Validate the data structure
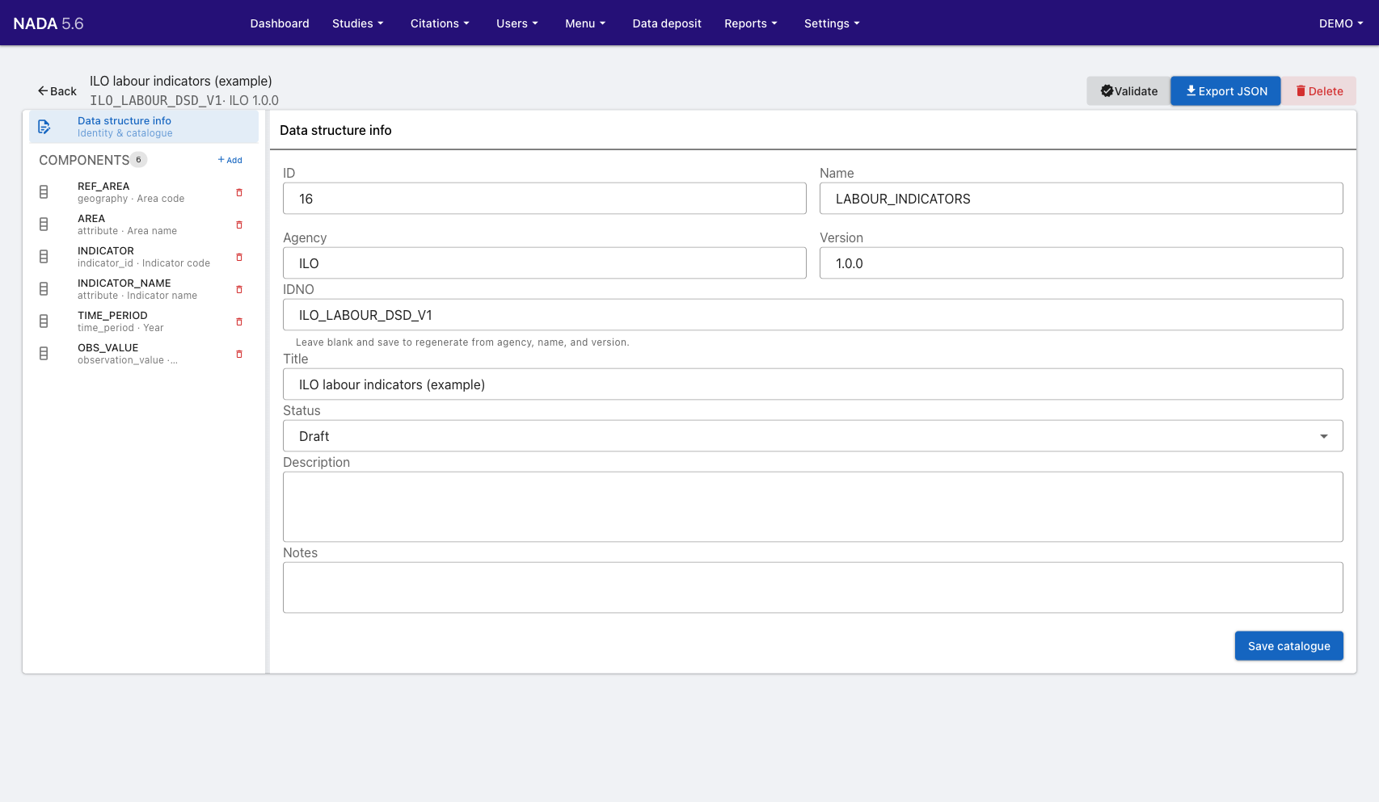 pyautogui.click(x=1128, y=91)
